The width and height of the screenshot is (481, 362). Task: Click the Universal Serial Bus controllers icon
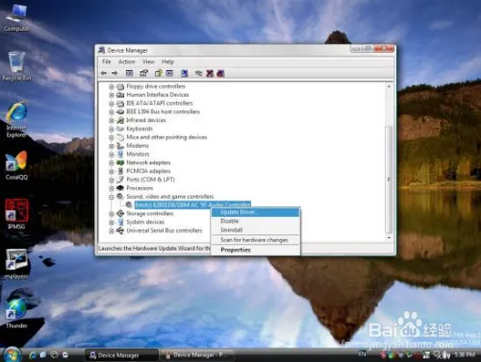point(120,230)
